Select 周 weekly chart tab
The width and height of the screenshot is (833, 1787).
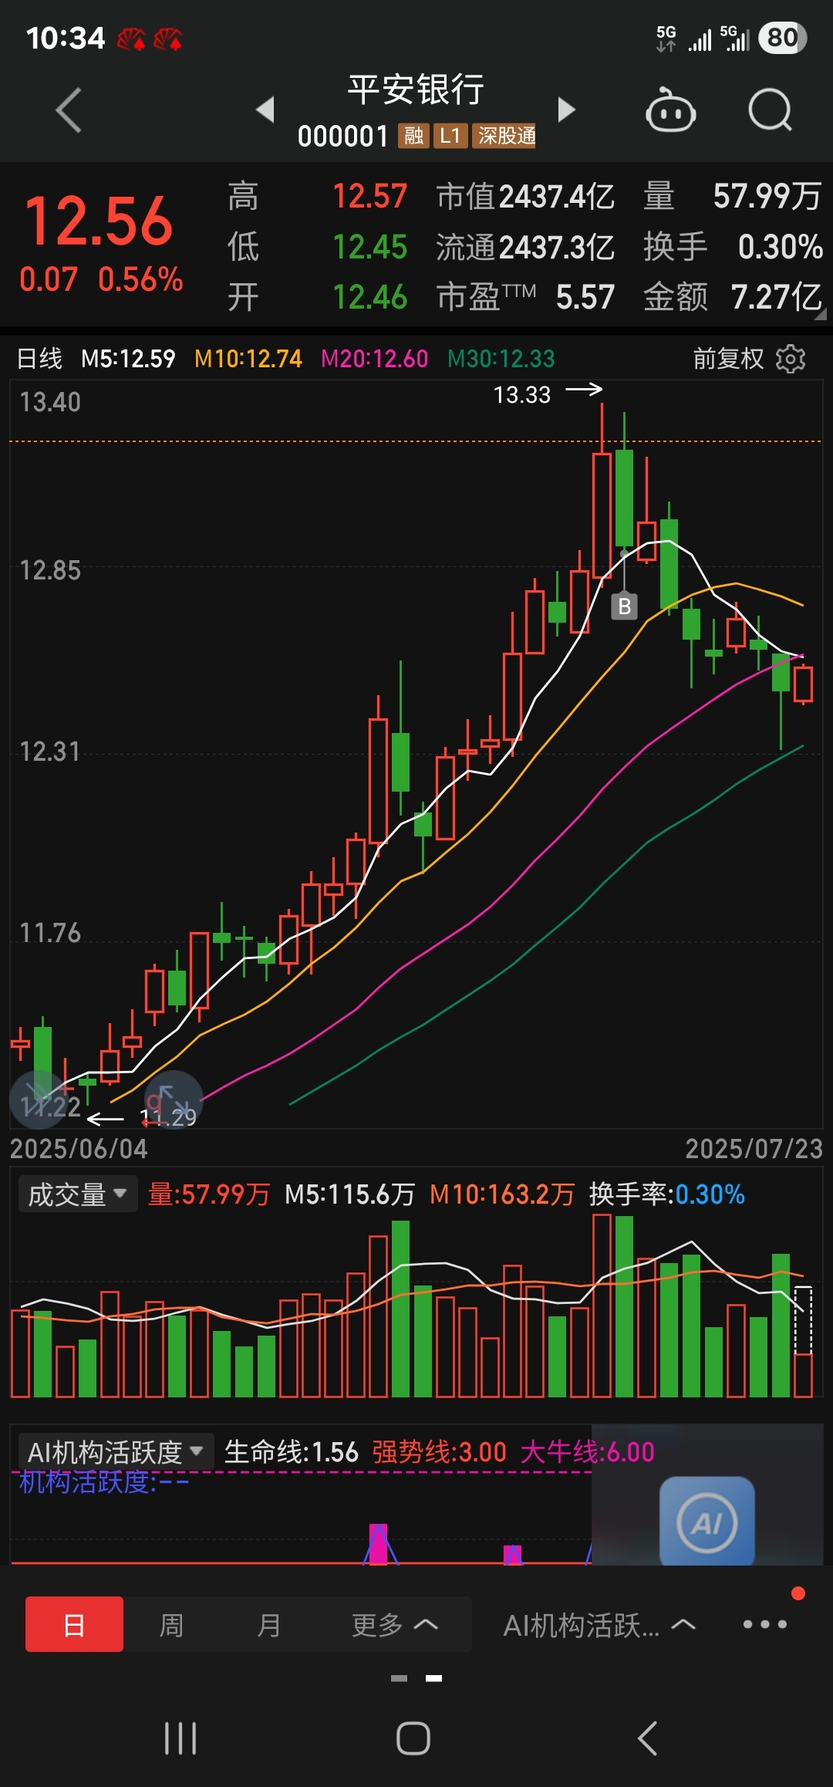171,1625
